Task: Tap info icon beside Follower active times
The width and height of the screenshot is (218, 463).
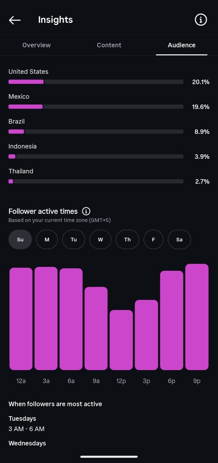Action: pyautogui.click(x=86, y=211)
